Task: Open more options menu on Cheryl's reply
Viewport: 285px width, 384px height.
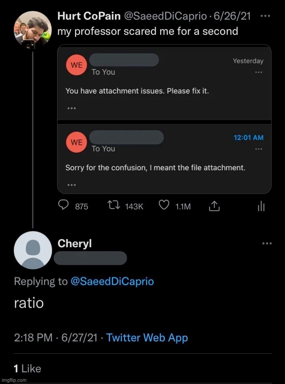Action: pyautogui.click(x=267, y=243)
